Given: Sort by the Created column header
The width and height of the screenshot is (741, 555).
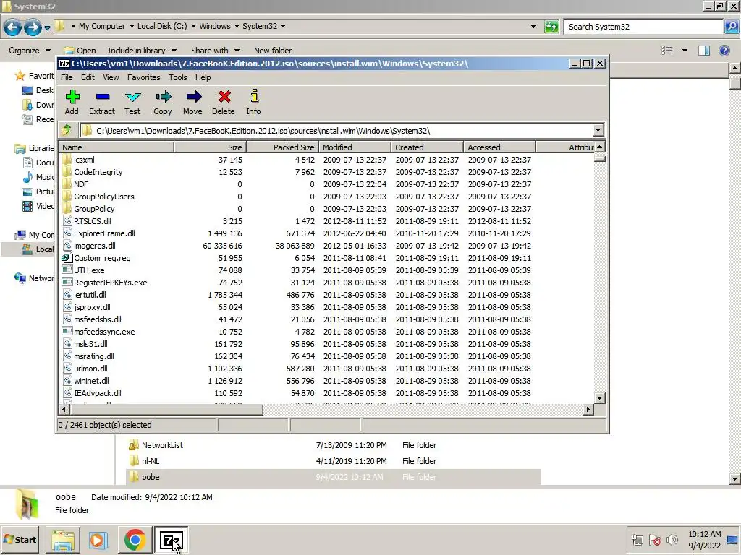Looking at the screenshot, I should click(x=427, y=147).
